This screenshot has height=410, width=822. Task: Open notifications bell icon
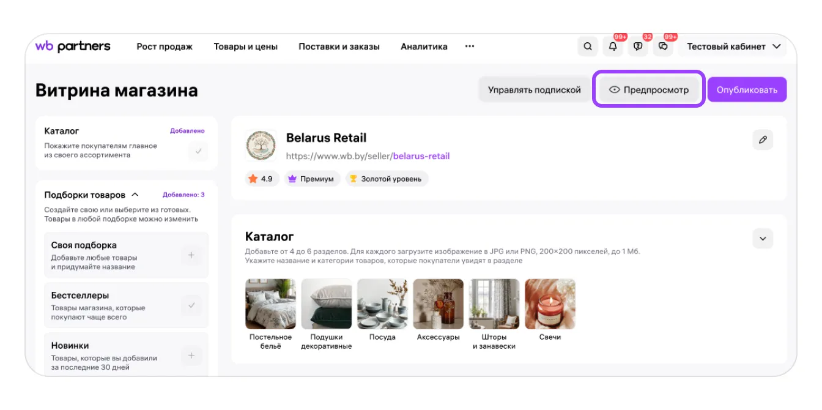[613, 47]
